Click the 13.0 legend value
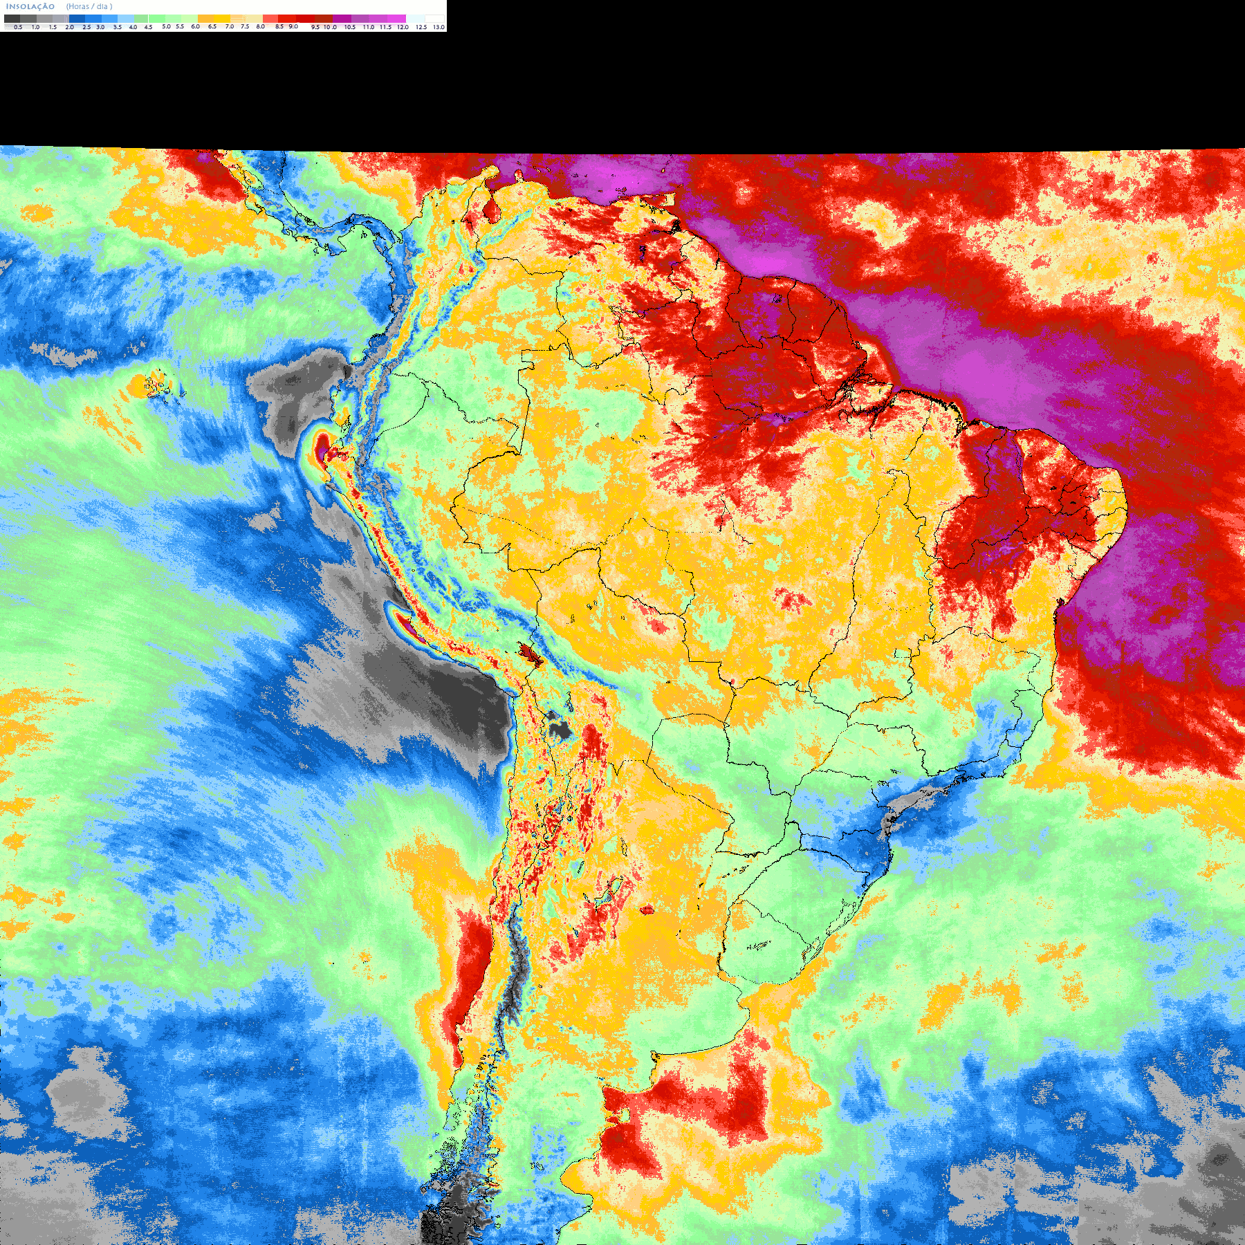The height and width of the screenshot is (1245, 1245). point(439,27)
